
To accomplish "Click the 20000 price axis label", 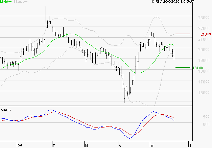I will (x=204, y=50).
